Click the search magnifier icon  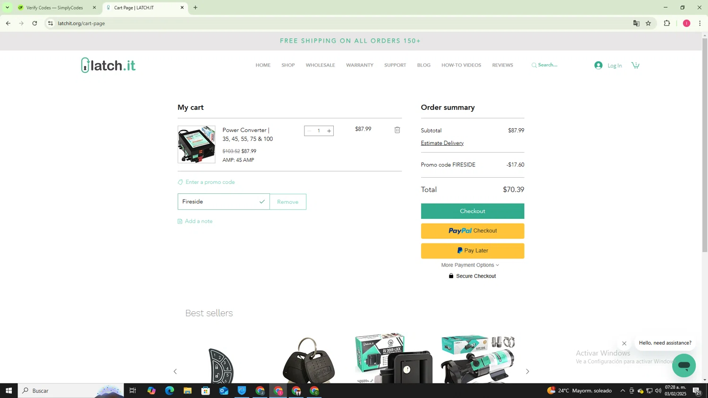pos(534,66)
